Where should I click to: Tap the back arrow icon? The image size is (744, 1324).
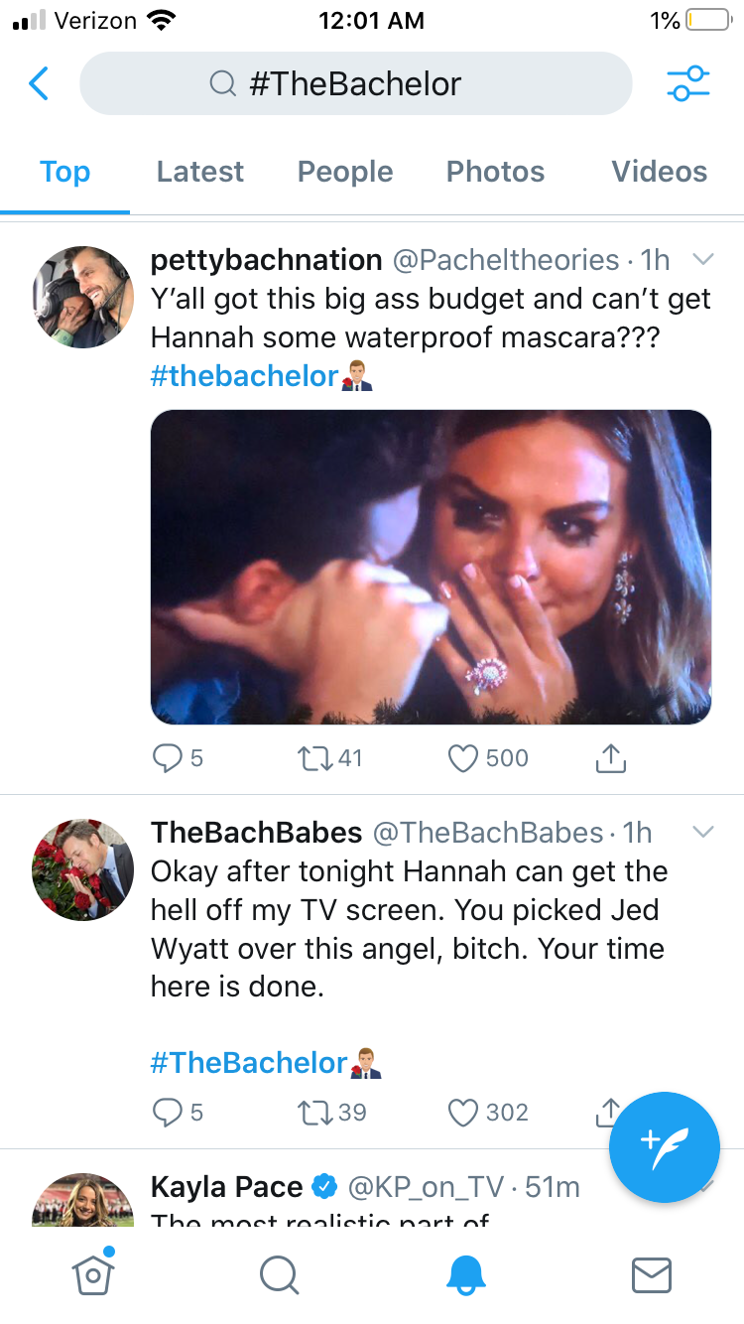(39, 84)
